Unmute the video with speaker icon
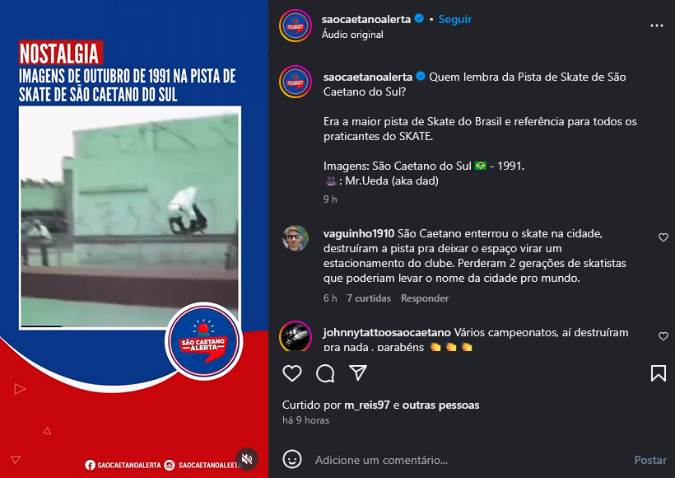This screenshot has width=675, height=478. [x=247, y=459]
